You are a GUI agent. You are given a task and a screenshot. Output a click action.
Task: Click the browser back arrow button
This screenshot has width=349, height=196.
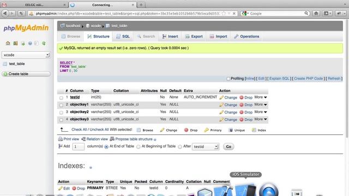(5, 13)
